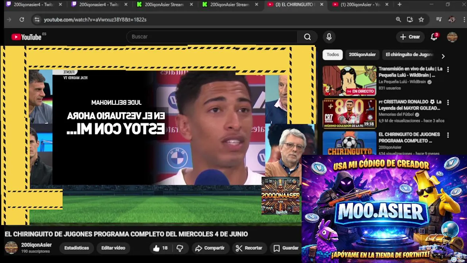Click the browser address bar URL
This screenshot has width=467, height=263.
[x=95, y=20]
